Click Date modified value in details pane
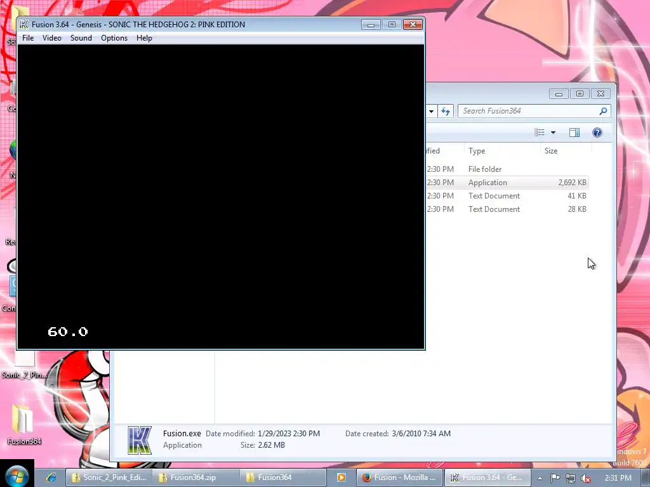This screenshot has width=650, height=487. [x=289, y=434]
